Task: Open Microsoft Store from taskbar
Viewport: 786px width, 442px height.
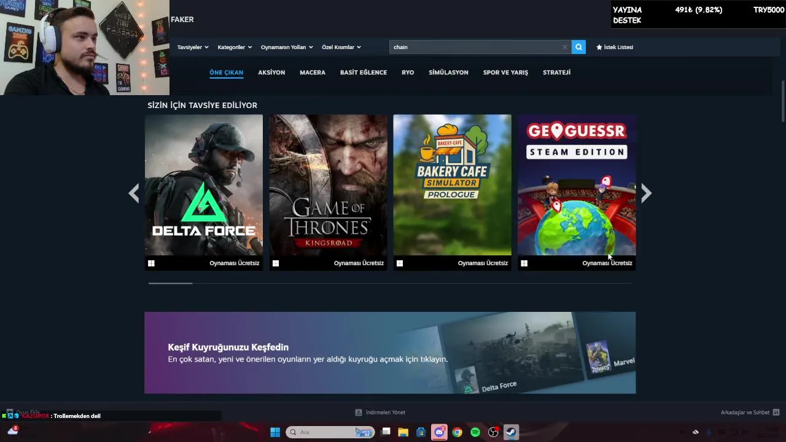Action: [421, 432]
